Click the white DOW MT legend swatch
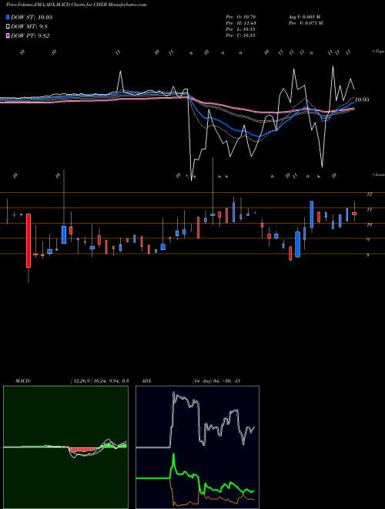The width and height of the screenshot is (385, 509). [8, 27]
